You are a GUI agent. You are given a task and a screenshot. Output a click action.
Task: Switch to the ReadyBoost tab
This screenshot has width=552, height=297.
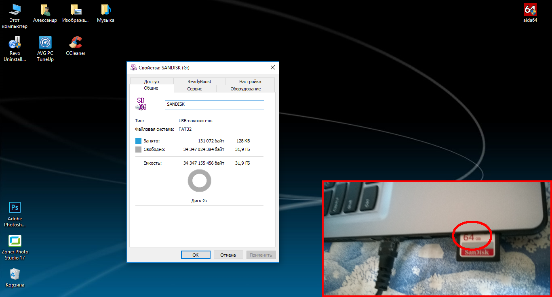pyautogui.click(x=199, y=81)
